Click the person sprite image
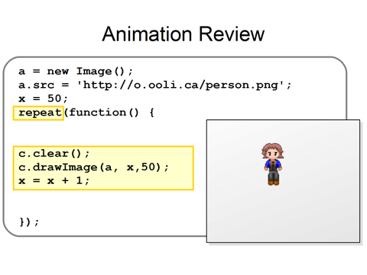 pyautogui.click(x=272, y=164)
